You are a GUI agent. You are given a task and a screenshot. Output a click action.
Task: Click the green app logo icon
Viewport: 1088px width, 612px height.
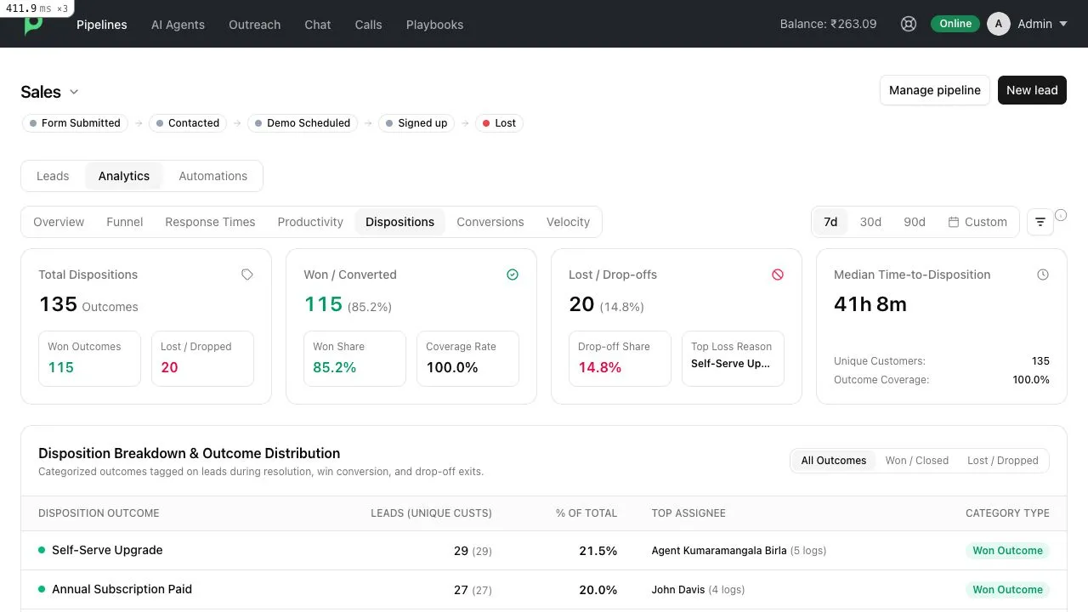coord(33,25)
